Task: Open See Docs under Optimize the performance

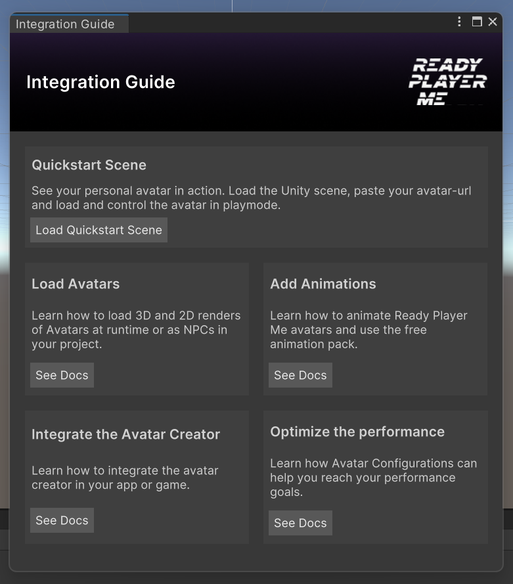Action: (300, 523)
